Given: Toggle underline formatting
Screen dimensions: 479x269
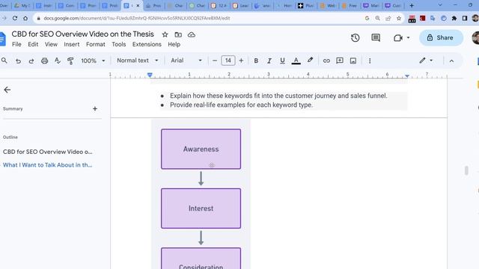Looking at the screenshot, I should [x=282, y=61].
